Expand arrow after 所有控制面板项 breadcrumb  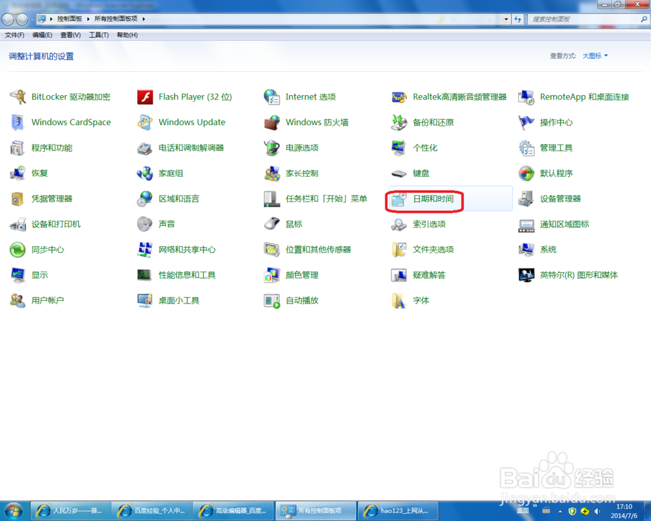coord(144,19)
